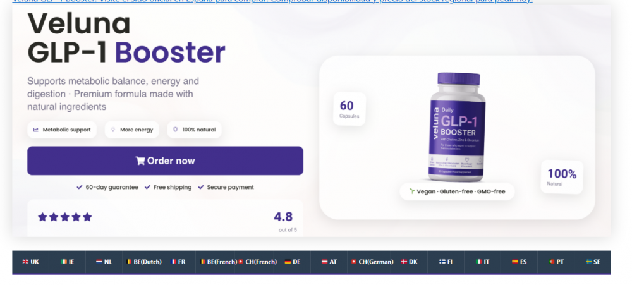Click the Metabolic support chart icon
632x285 pixels.
tap(36, 130)
